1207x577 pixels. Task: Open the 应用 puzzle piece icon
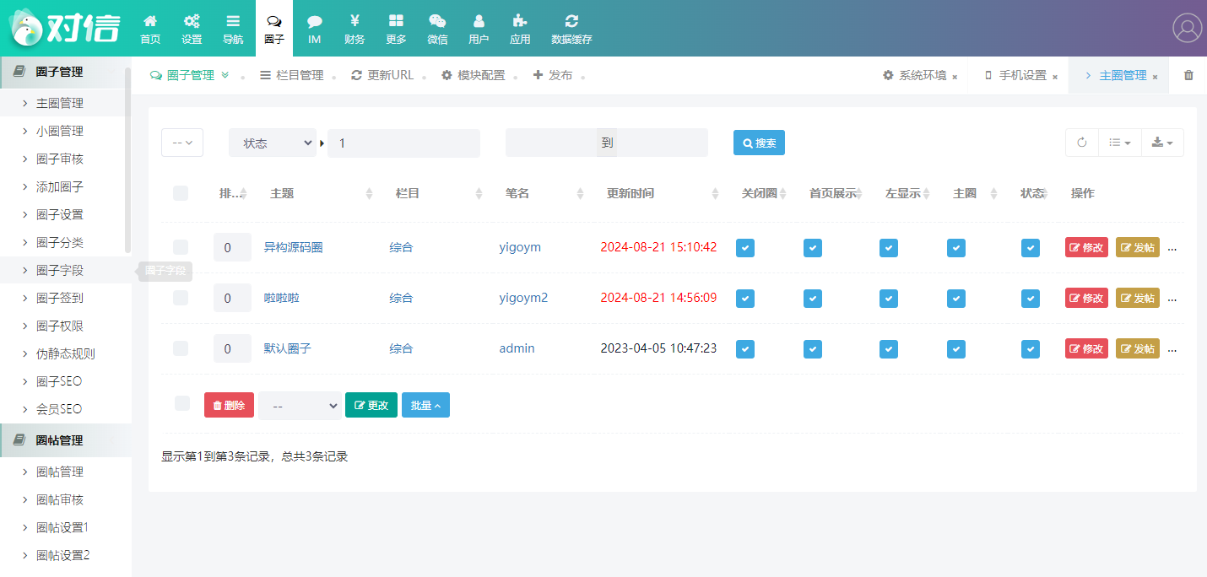[x=520, y=21]
